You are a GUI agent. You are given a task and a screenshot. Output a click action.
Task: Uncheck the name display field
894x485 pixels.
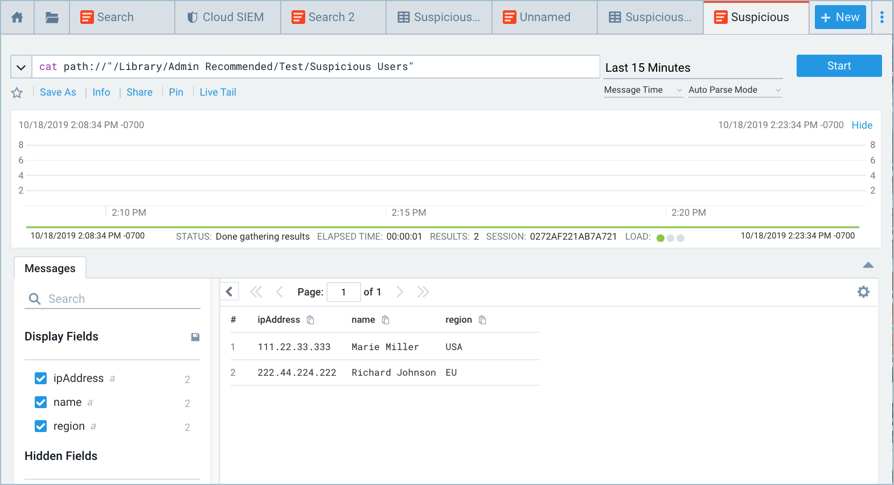41,402
